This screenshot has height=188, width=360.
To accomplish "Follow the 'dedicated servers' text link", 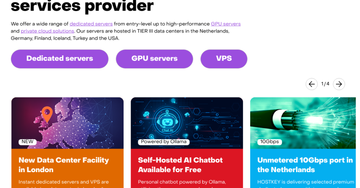I will pyautogui.click(x=91, y=24).
